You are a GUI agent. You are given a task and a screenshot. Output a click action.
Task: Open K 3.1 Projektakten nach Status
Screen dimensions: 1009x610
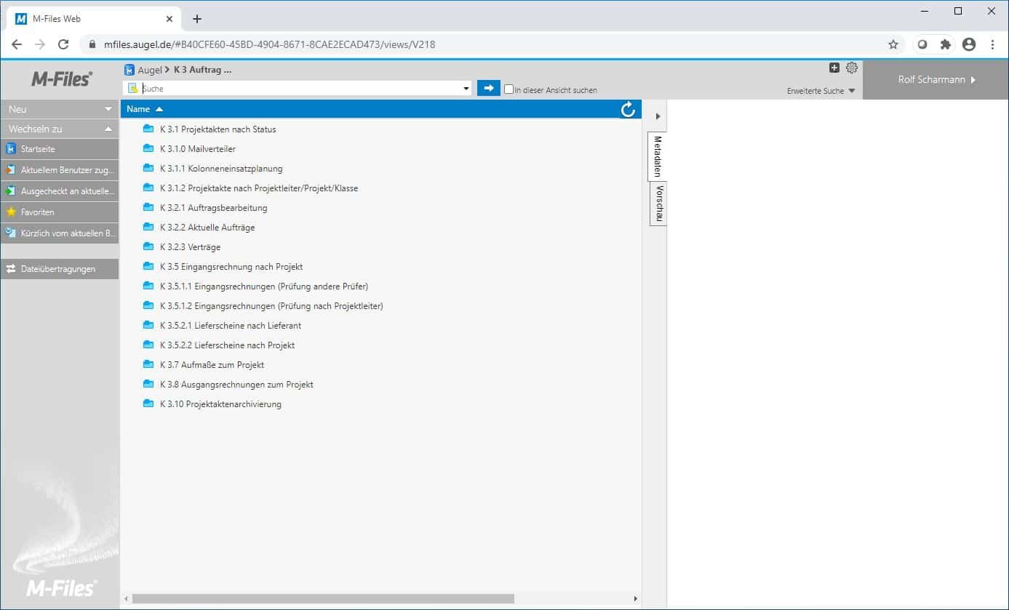218,129
